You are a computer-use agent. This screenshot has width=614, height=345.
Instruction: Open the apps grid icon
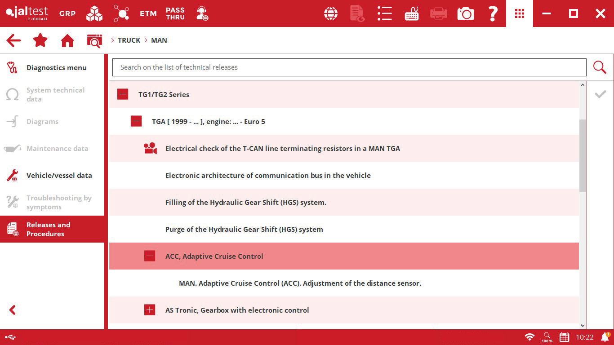[520, 13]
